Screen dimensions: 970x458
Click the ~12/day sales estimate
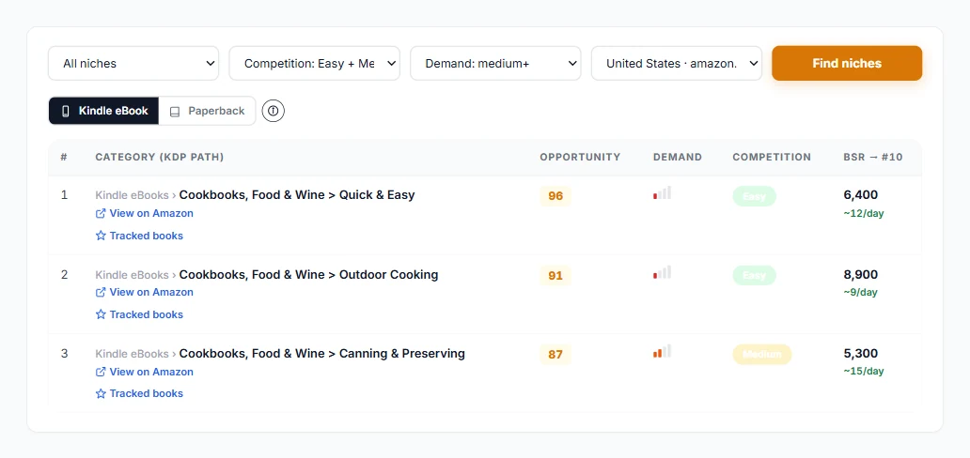pyautogui.click(x=864, y=213)
